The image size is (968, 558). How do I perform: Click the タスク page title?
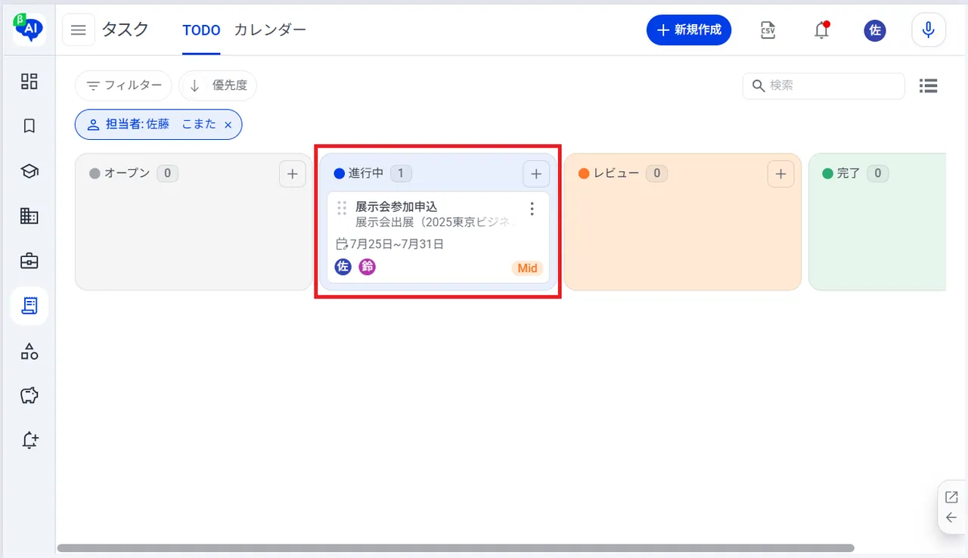(126, 30)
